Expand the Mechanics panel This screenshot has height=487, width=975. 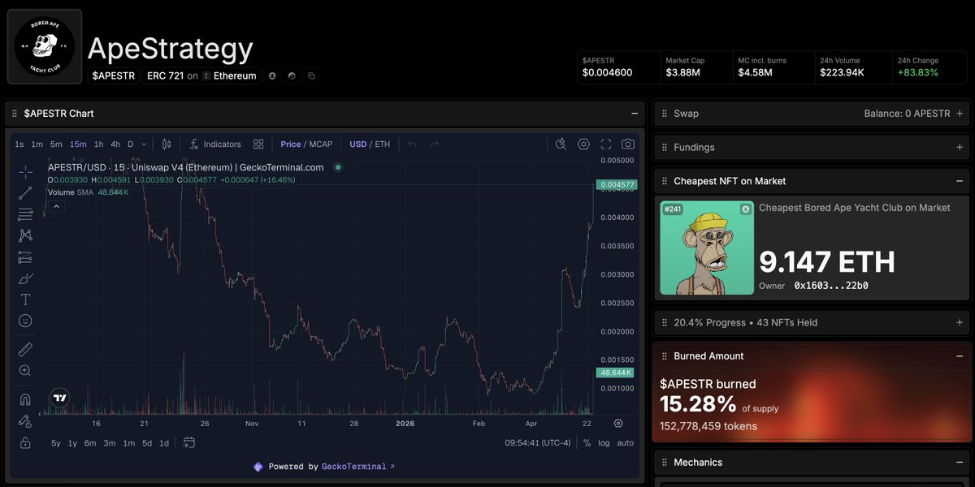coord(960,462)
